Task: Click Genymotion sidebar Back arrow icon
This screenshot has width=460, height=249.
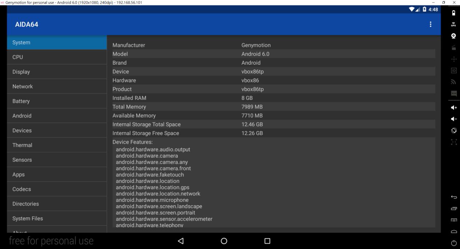Action: click(454, 197)
